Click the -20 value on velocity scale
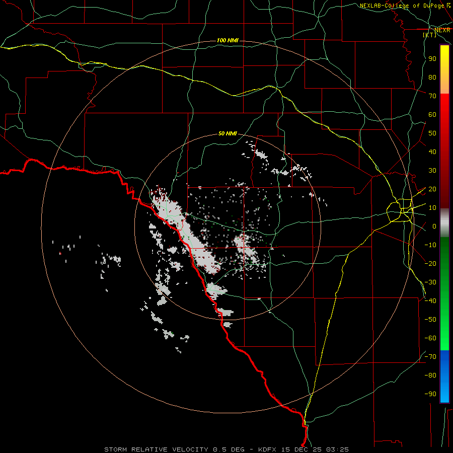453x453 pixels. [430, 263]
